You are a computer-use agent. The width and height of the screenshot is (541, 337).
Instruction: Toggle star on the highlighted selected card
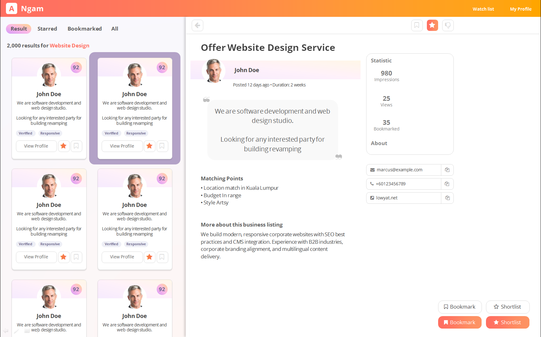pyautogui.click(x=149, y=146)
